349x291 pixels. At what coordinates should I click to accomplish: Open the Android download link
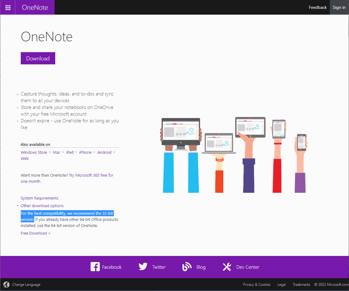click(104, 153)
